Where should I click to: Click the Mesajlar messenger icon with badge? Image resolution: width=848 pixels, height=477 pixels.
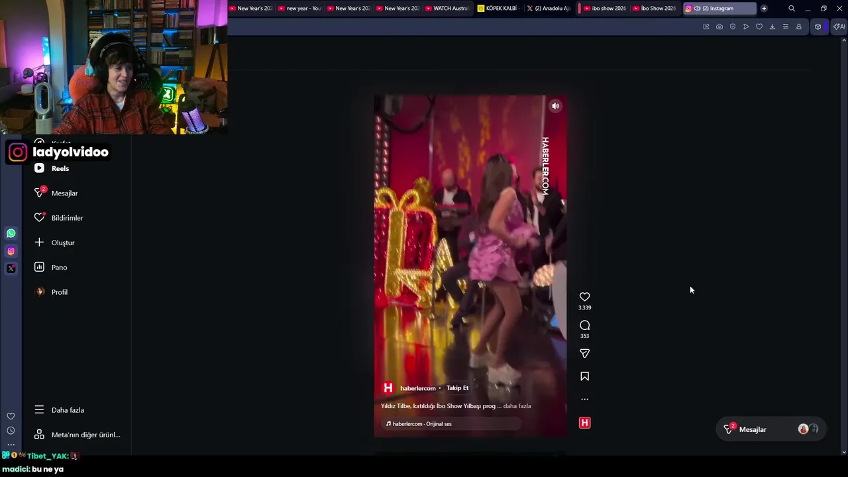point(39,193)
